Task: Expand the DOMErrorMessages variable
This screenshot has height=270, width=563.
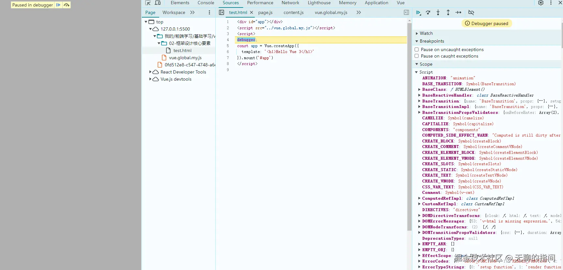Action: point(419,221)
